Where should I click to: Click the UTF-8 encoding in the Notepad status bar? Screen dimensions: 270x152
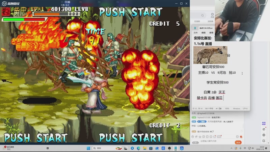coord(245,108)
